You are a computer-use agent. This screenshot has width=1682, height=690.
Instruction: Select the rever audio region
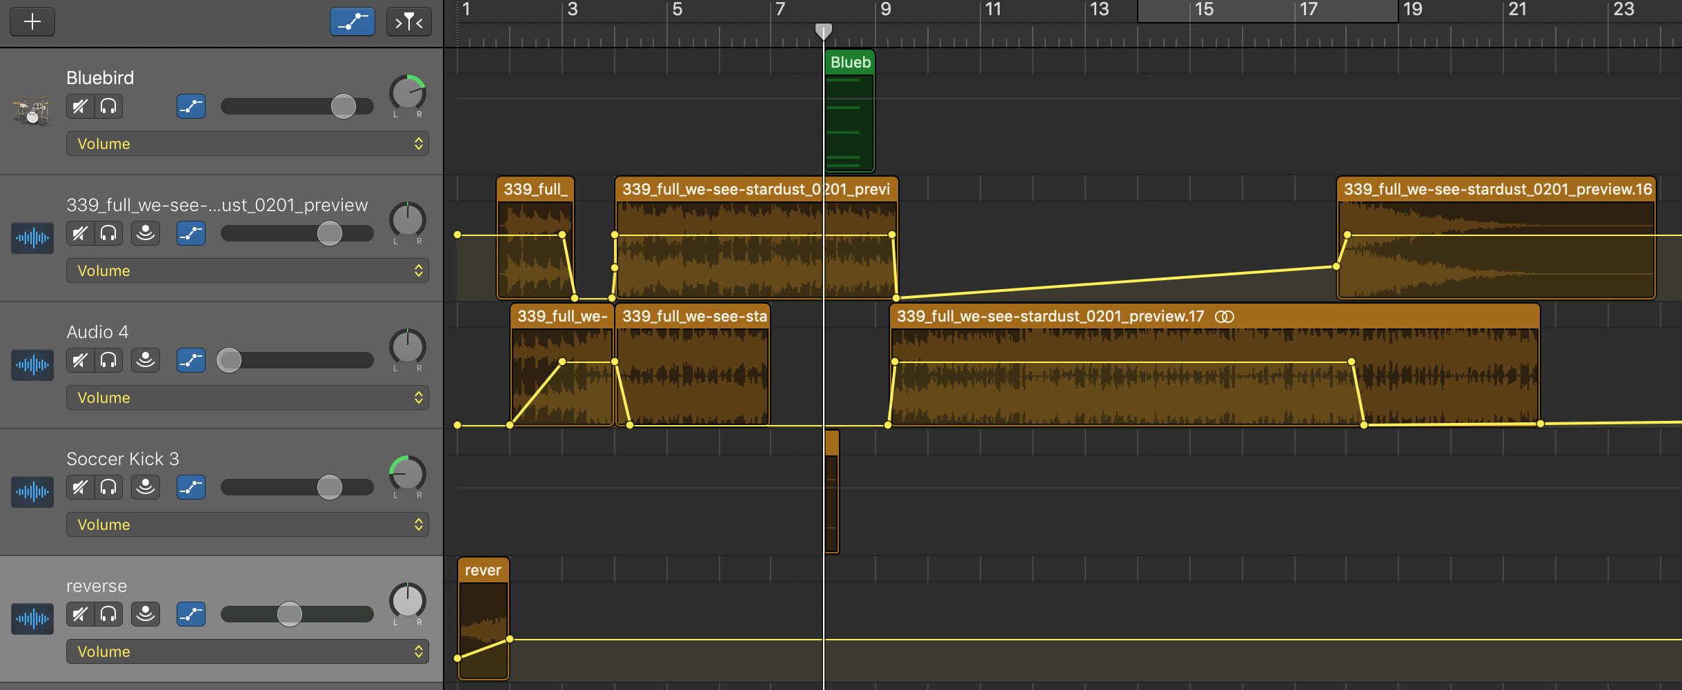[x=483, y=619]
